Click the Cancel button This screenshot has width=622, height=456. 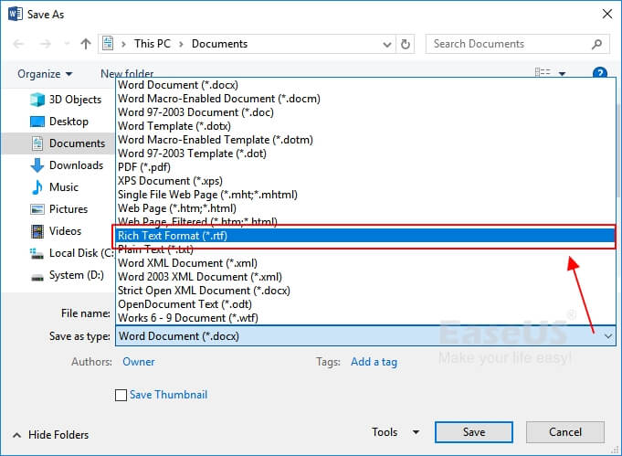(x=564, y=432)
